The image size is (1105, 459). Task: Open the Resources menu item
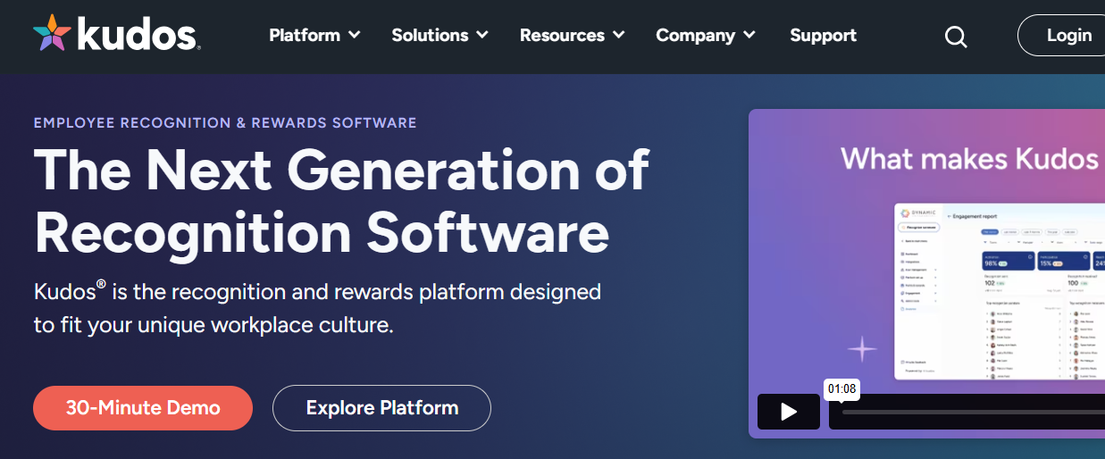[x=562, y=35]
